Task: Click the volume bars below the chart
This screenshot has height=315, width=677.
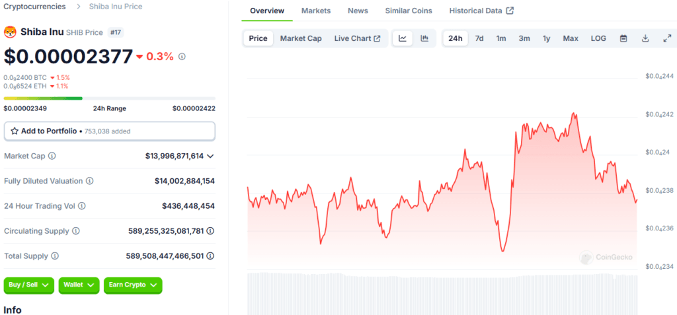Action: 442,293
